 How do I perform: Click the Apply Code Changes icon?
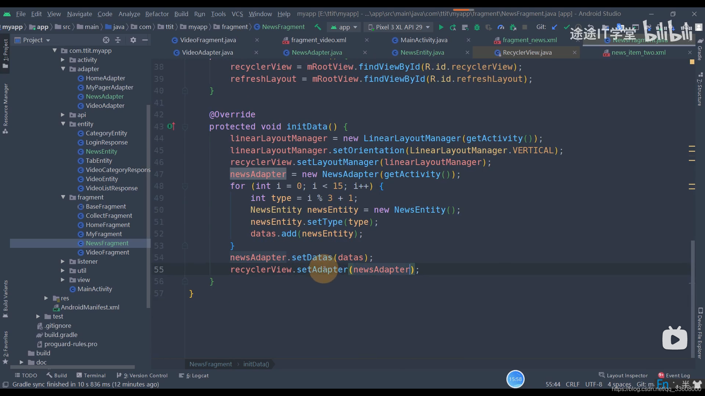click(465, 27)
